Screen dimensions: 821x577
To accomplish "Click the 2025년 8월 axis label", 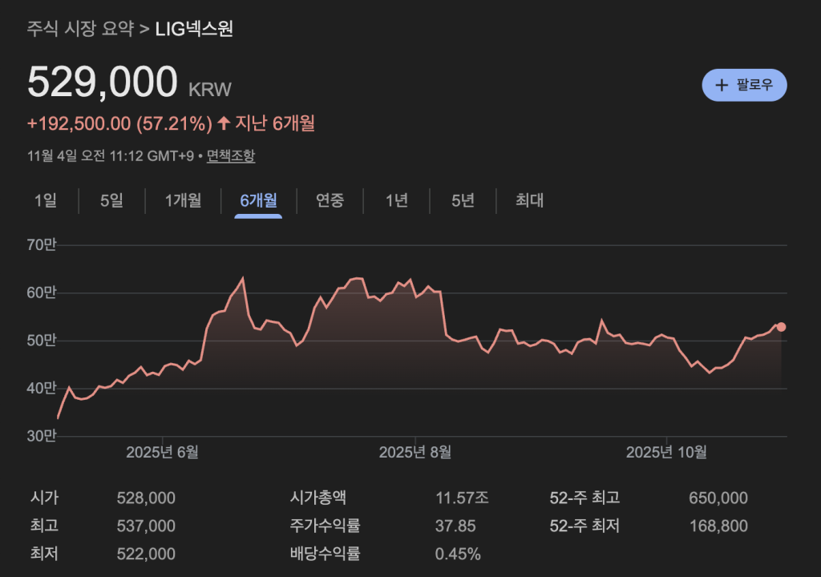I will (x=415, y=452).
